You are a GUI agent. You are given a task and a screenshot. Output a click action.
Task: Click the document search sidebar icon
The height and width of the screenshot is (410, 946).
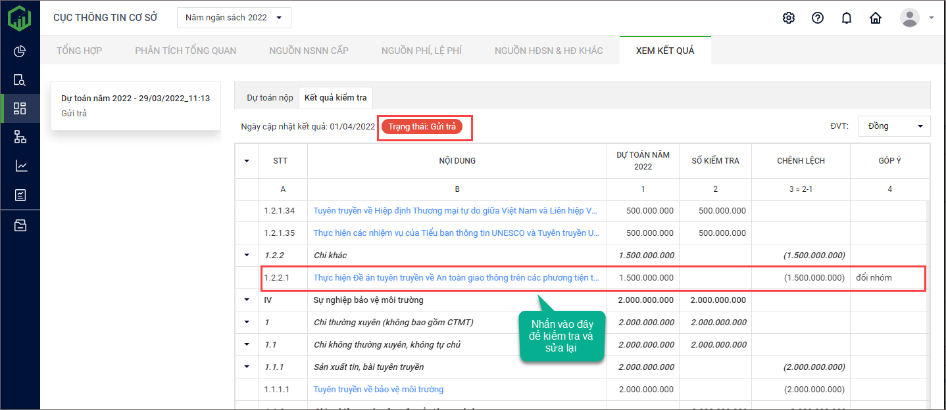pyautogui.click(x=20, y=80)
